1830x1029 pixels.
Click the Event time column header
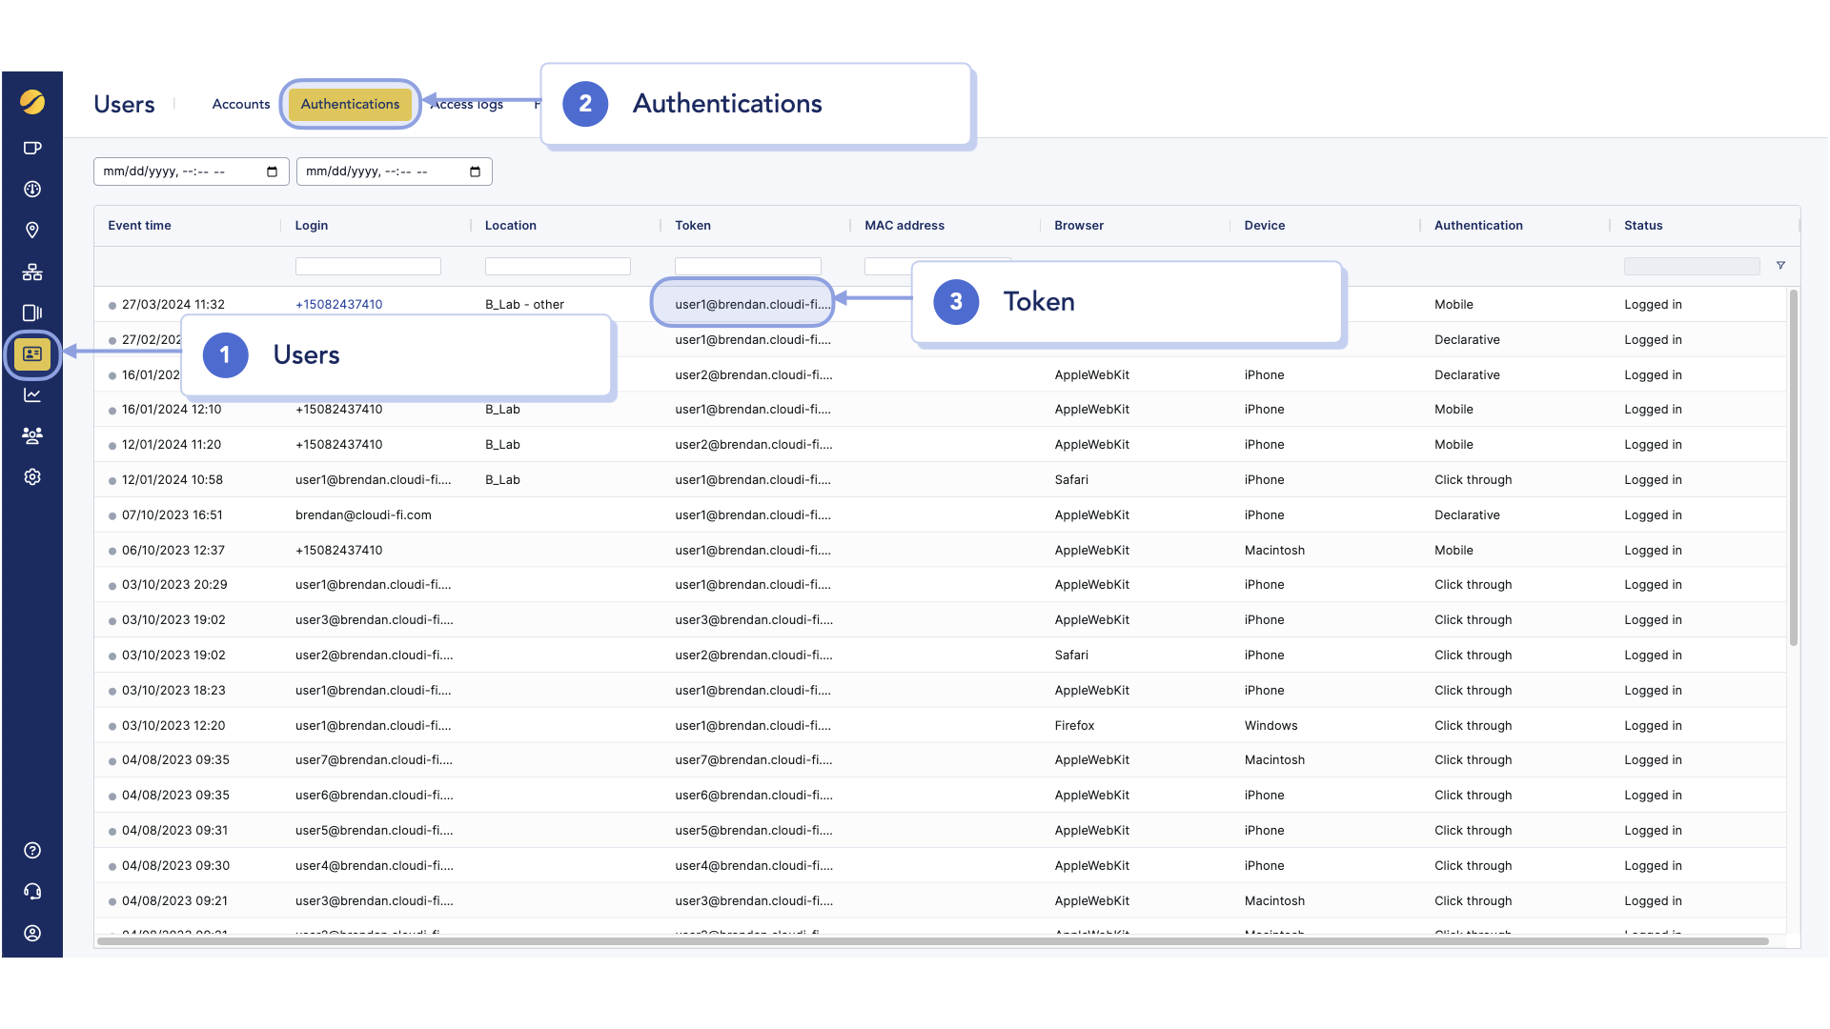[140, 226]
